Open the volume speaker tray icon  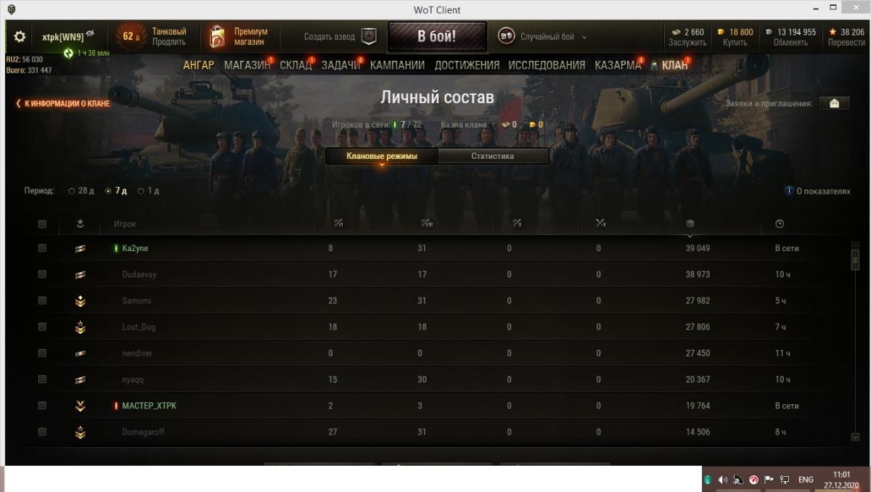pyautogui.click(x=722, y=480)
